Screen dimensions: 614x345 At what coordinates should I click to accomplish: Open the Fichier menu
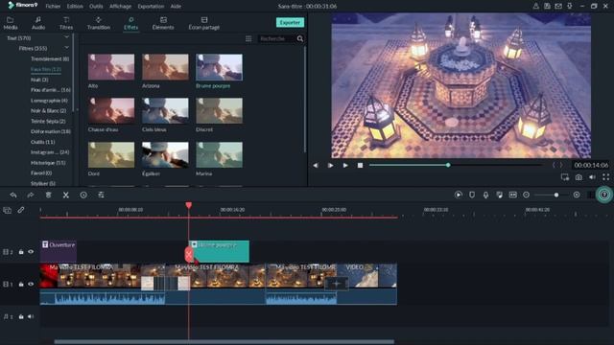coord(53,7)
